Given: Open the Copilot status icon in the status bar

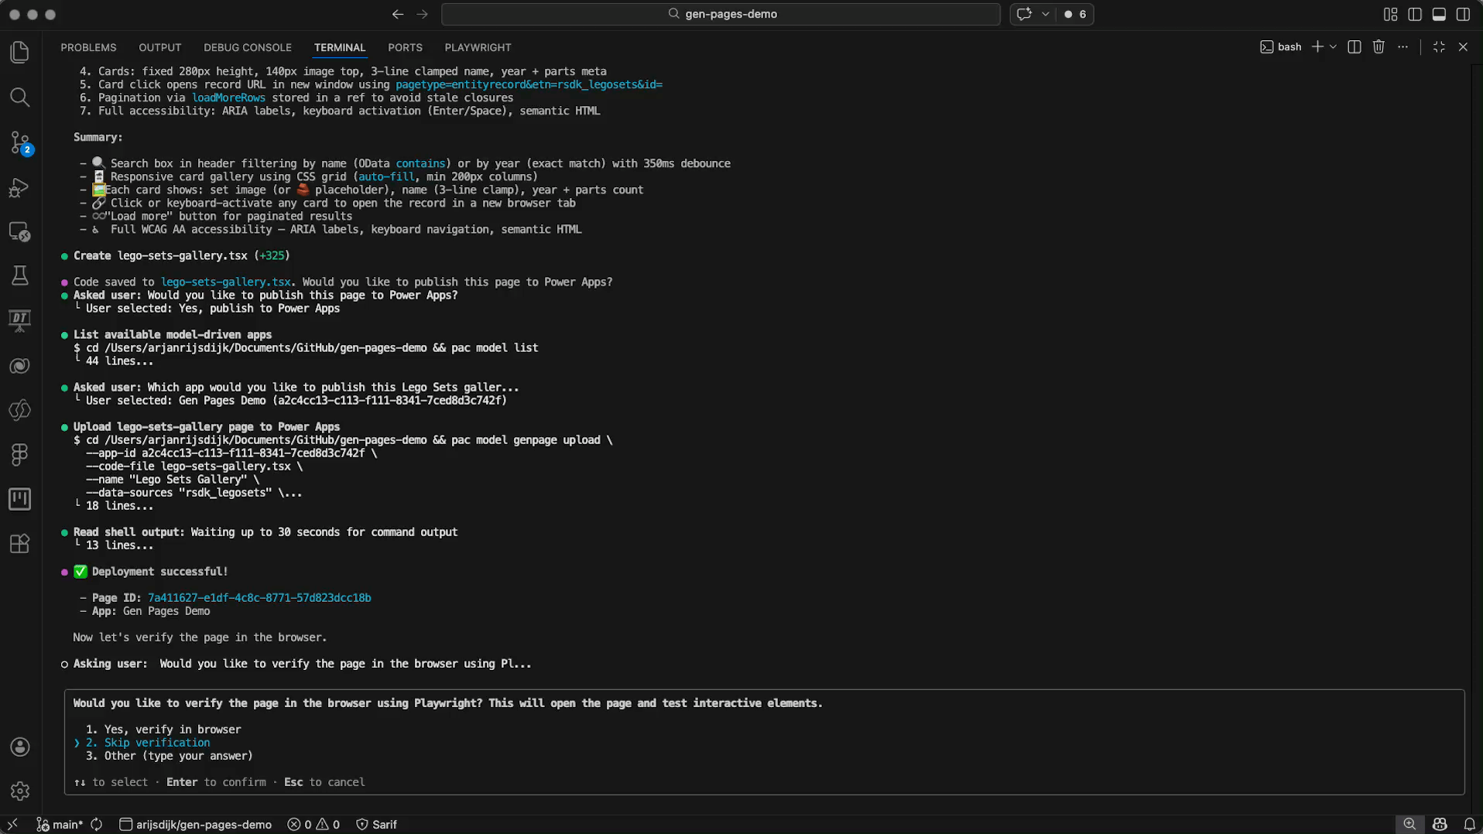Looking at the screenshot, I should (x=1439, y=824).
